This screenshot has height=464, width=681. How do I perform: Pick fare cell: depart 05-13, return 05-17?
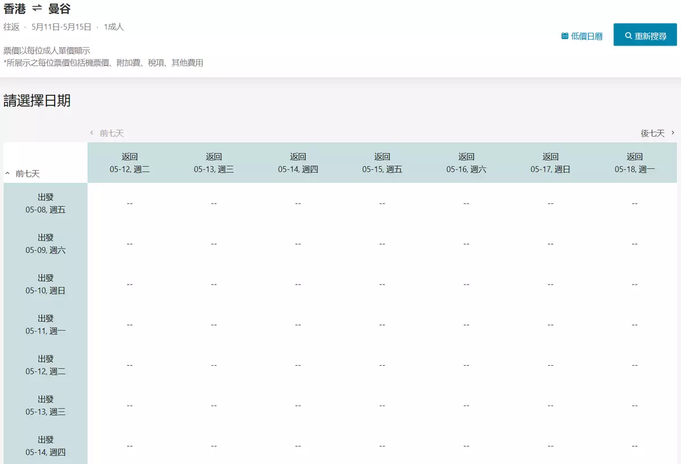tap(550, 406)
